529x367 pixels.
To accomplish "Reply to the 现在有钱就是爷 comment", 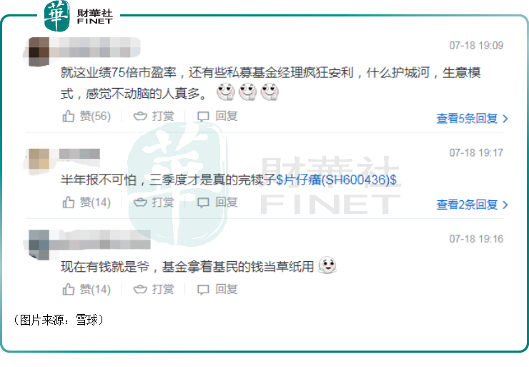I will [217, 289].
